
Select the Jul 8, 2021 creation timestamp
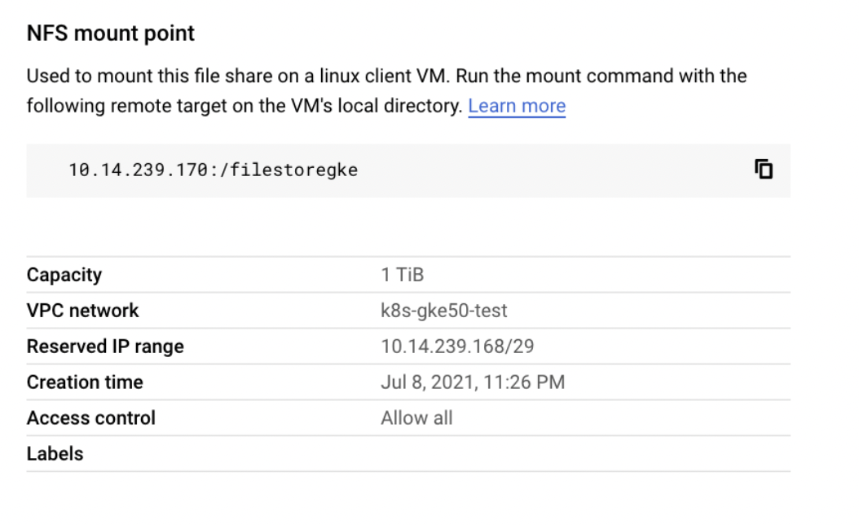point(473,382)
